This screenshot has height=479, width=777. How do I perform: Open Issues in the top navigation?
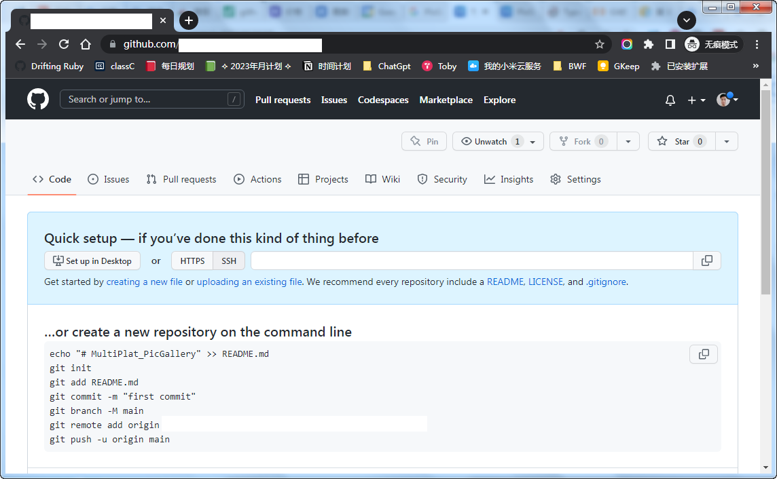(x=334, y=100)
